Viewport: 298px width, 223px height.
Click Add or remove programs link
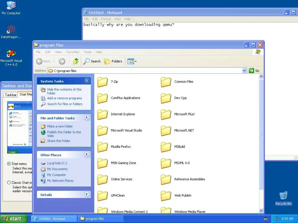click(64, 98)
